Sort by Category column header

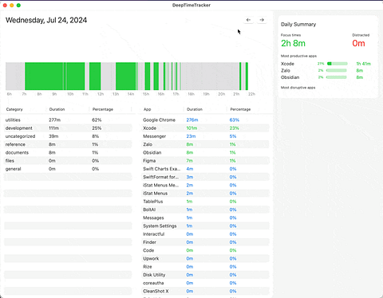14,109
